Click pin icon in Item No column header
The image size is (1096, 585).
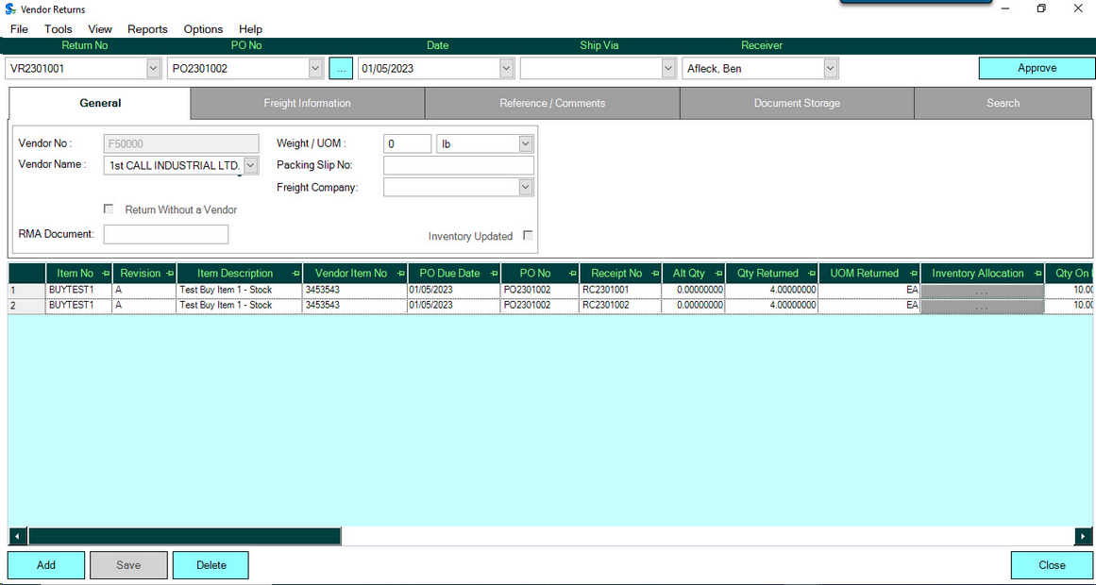click(x=104, y=274)
